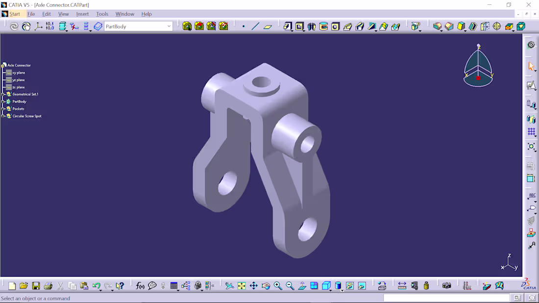Select the Pan tool on bottom toolbar
Image resolution: width=539 pixels, height=303 pixels.
click(x=254, y=285)
